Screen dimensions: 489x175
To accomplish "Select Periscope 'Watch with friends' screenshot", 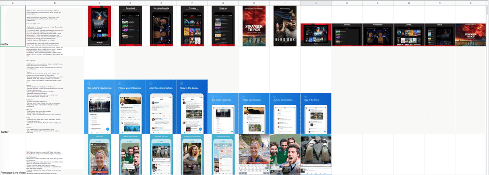I will pyautogui.click(x=130, y=155).
